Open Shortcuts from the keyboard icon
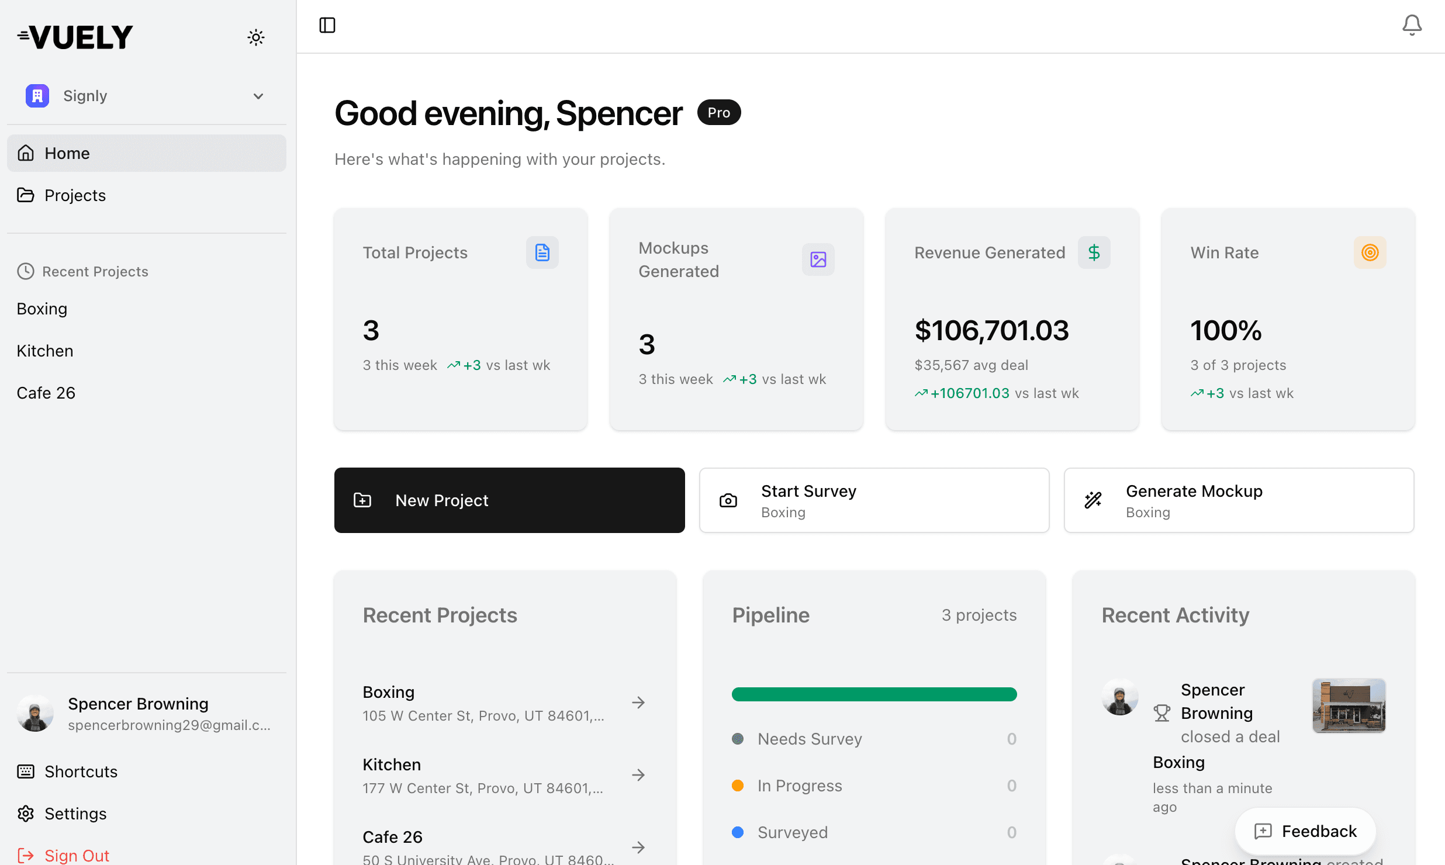 (x=26, y=771)
